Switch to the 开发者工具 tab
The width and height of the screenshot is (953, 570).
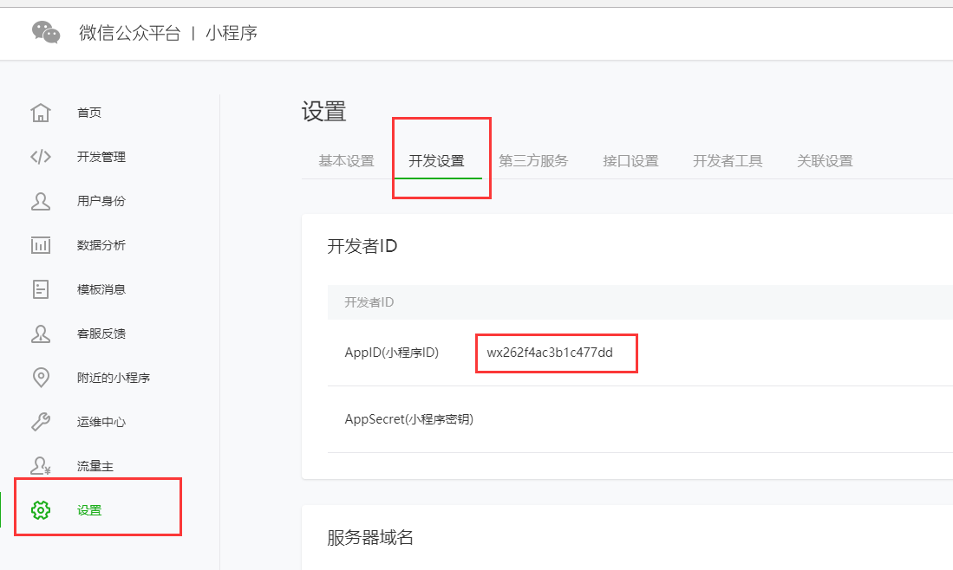728,161
